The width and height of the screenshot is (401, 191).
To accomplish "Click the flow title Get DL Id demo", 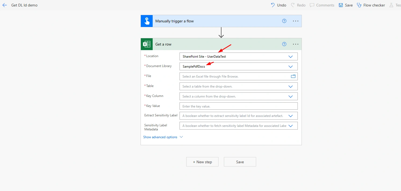I will 24,5.
